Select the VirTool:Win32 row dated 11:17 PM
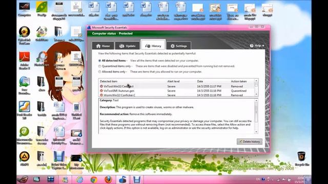This screenshot has height=184, width=328. pos(176,86)
